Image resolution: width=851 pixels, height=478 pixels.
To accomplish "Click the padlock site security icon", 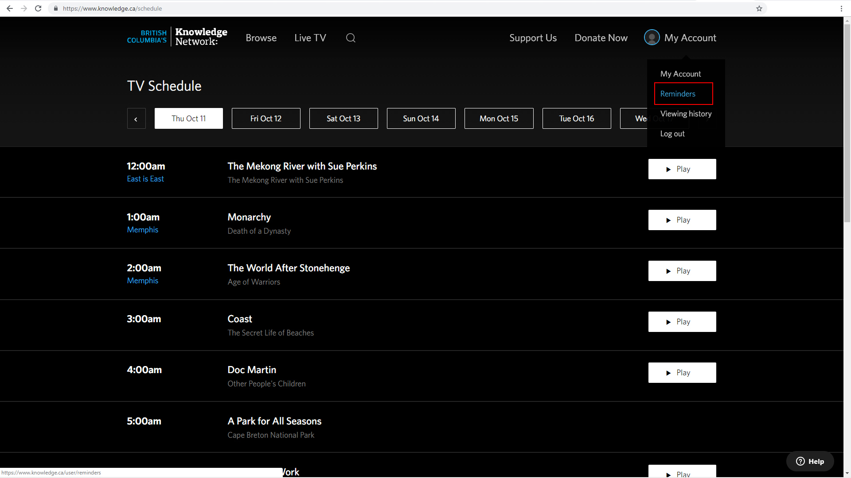I will click(56, 8).
